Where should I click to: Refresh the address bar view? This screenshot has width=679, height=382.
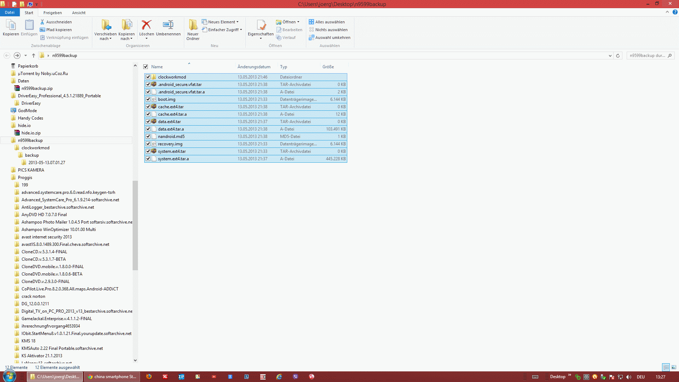pyautogui.click(x=618, y=56)
